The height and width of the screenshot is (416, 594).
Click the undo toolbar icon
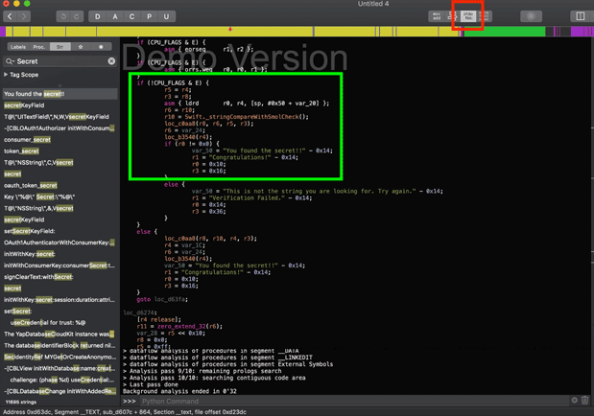point(63,16)
